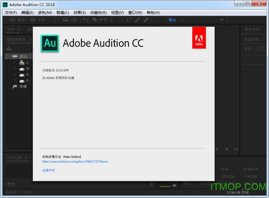
Task: Switch to Multitrack (多轨) editor view
Action: (x=38, y=20)
